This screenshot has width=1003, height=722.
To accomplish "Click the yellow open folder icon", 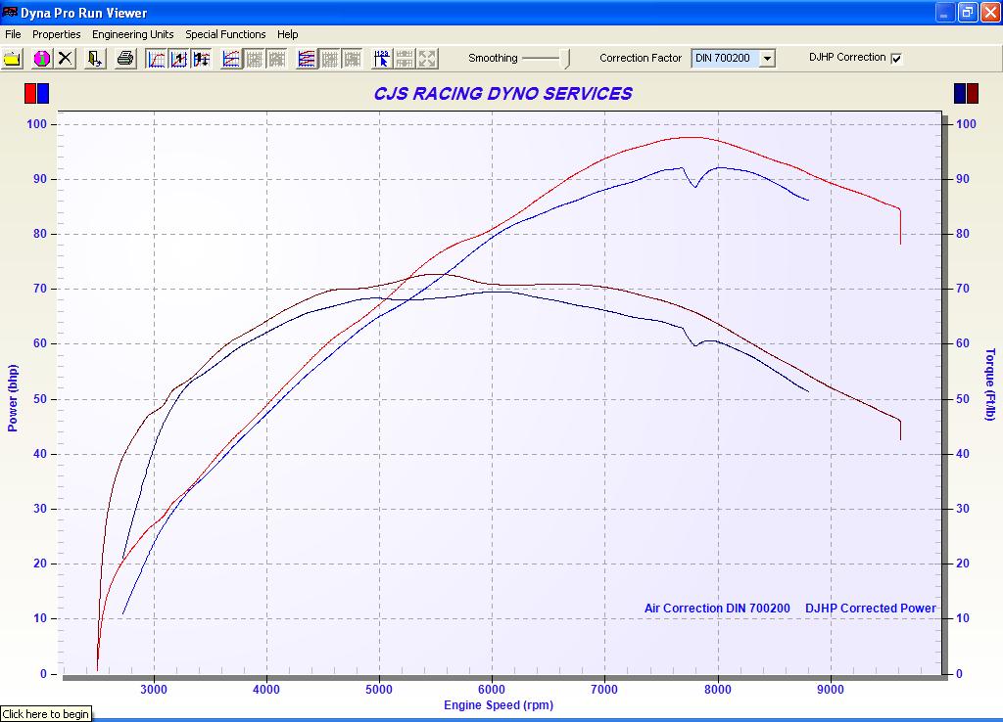I will point(12,59).
